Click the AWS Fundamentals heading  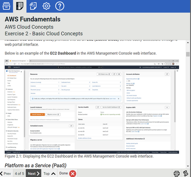click(33, 19)
